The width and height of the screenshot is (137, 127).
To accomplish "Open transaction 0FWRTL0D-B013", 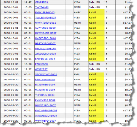I will (x=45, y=23).
